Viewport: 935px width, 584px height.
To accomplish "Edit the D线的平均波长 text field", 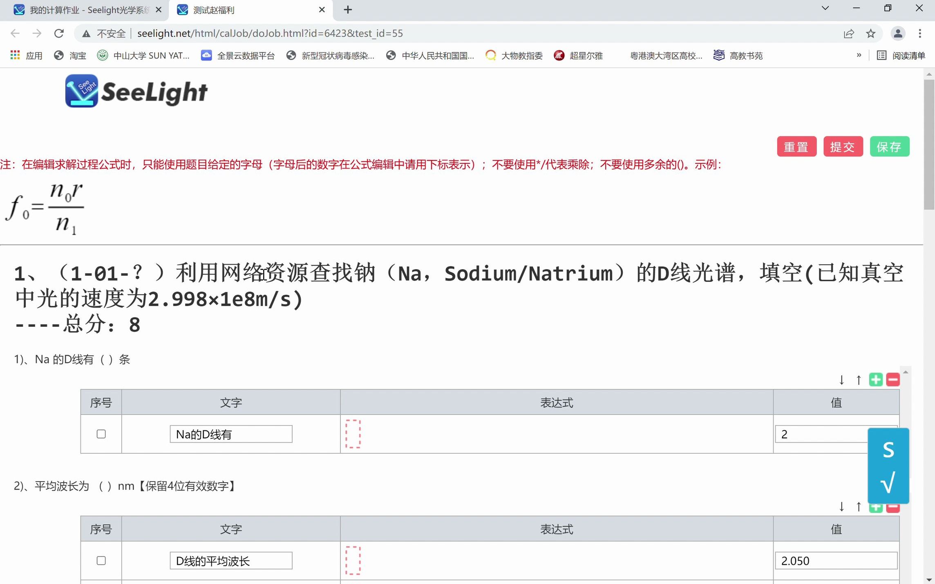I will 231,561.
